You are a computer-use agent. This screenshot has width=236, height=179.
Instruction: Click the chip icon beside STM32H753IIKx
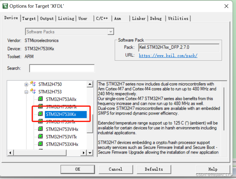40,114
